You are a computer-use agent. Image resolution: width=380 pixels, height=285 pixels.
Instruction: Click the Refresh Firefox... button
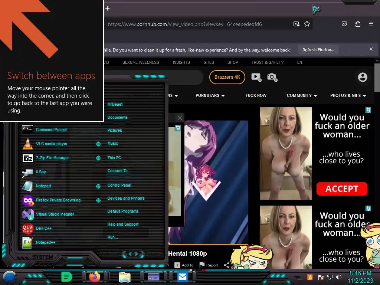(318, 50)
